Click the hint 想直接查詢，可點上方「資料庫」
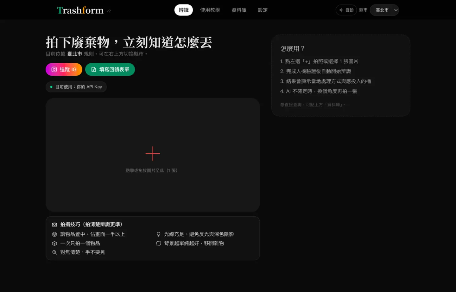 coord(313,105)
